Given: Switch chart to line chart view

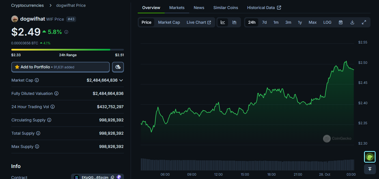Looking at the screenshot, I should coord(223,22).
